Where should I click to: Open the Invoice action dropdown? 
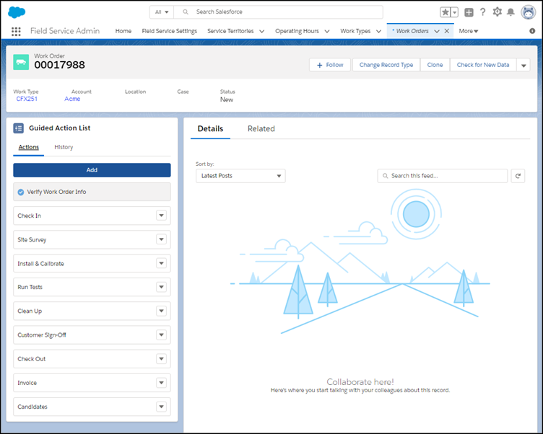(x=161, y=383)
